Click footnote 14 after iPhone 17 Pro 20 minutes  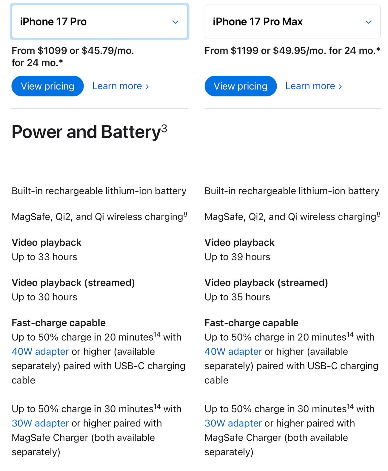pyautogui.click(x=157, y=335)
